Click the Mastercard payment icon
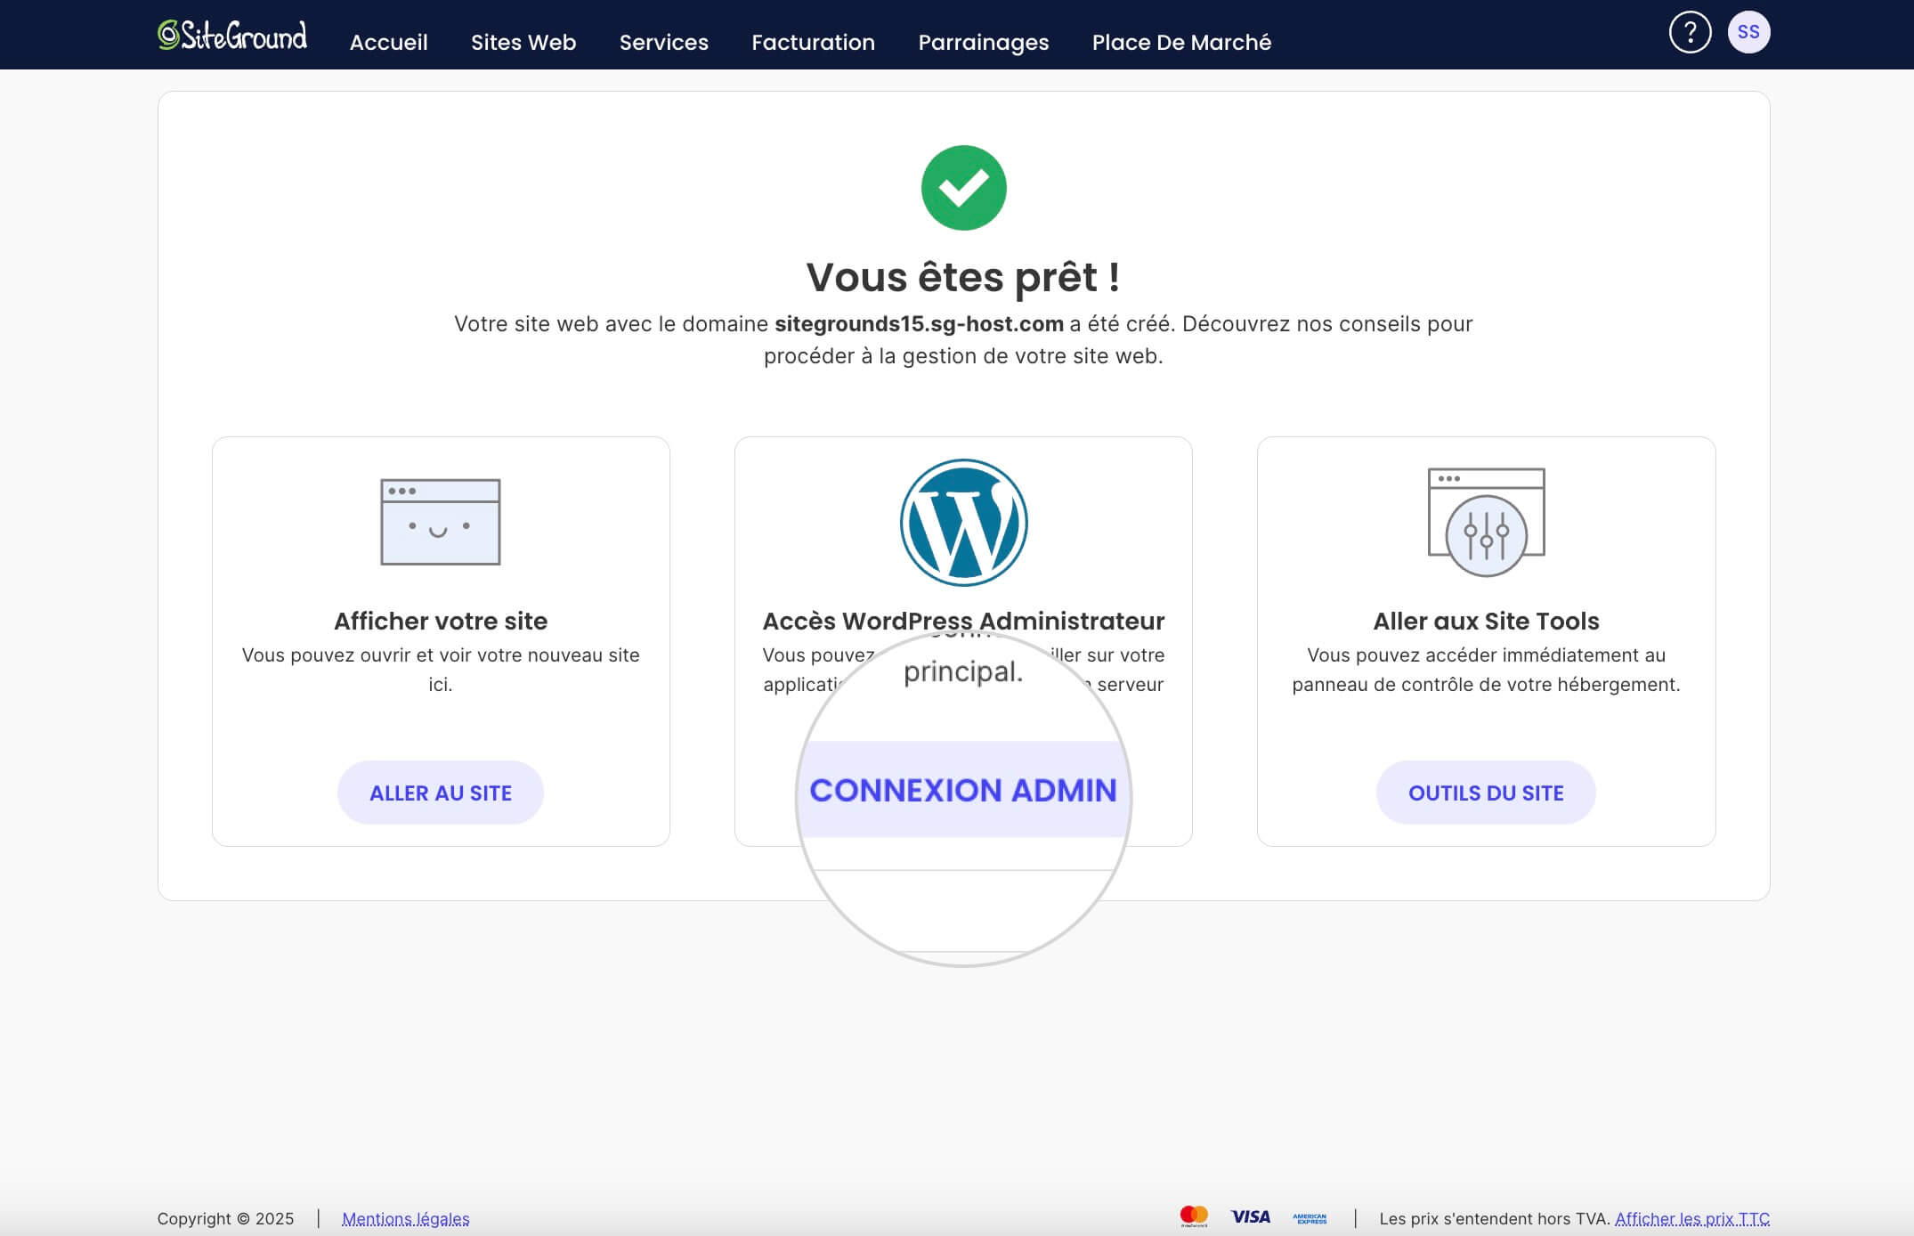 1194,1216
